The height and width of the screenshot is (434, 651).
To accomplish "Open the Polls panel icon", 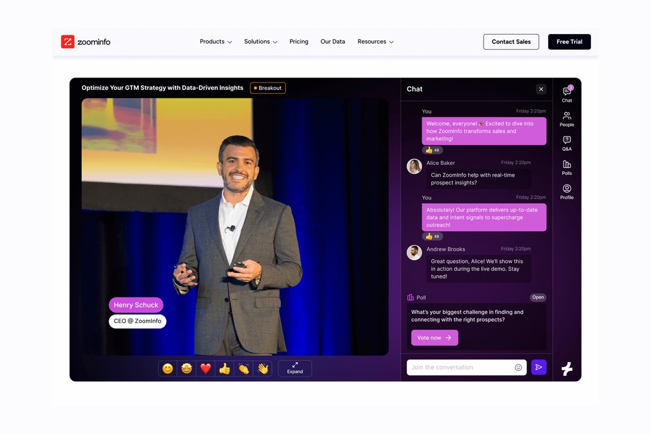I will 567,167.
